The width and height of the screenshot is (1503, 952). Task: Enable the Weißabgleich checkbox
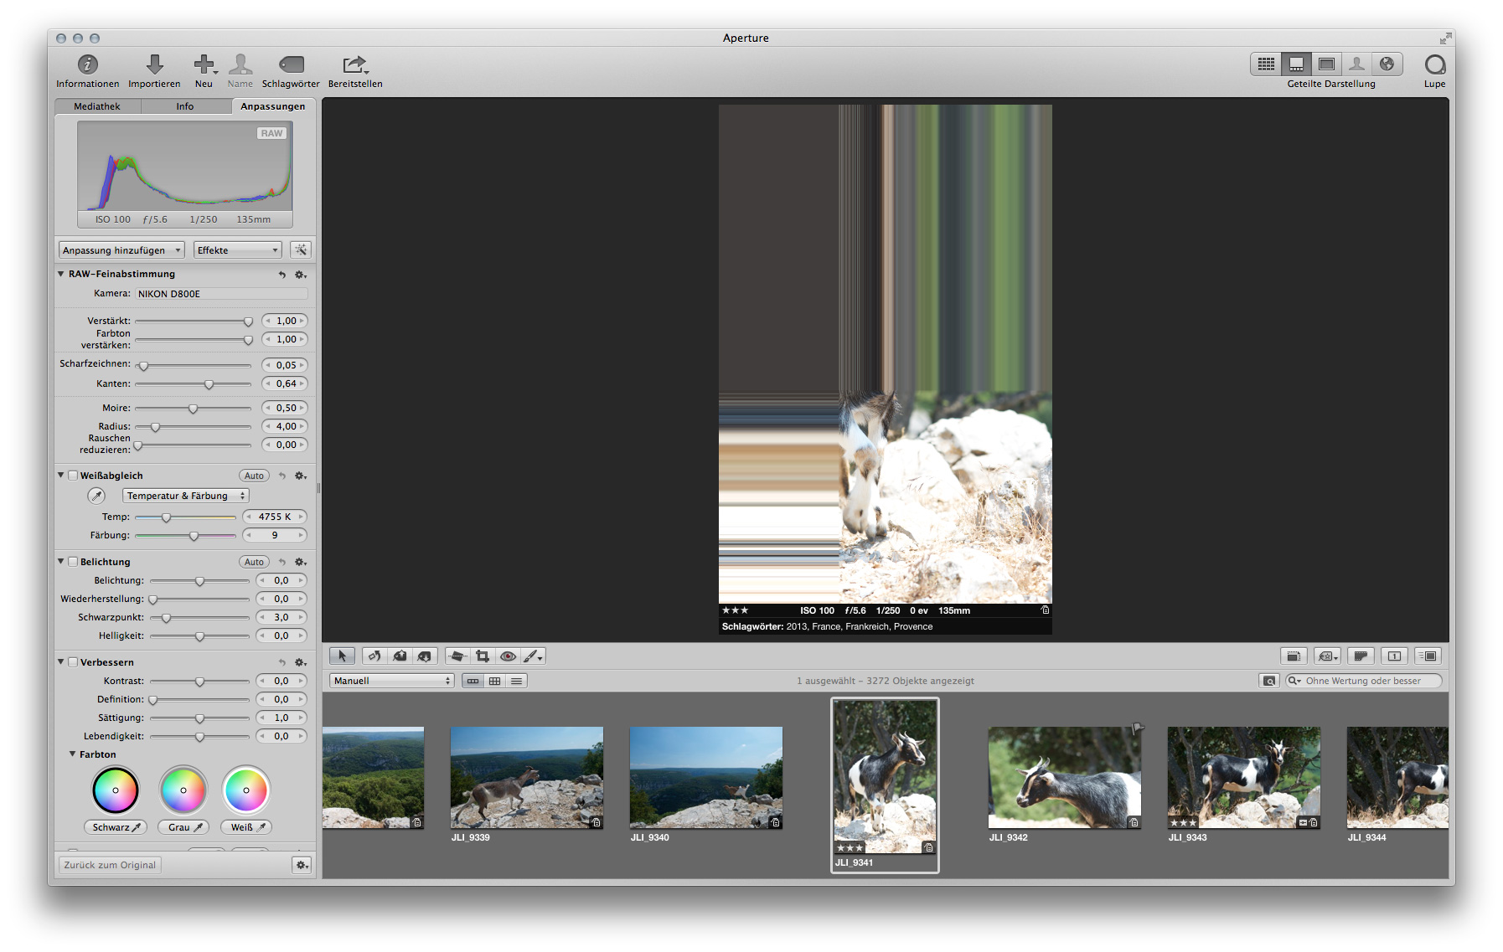pos(73,476)
